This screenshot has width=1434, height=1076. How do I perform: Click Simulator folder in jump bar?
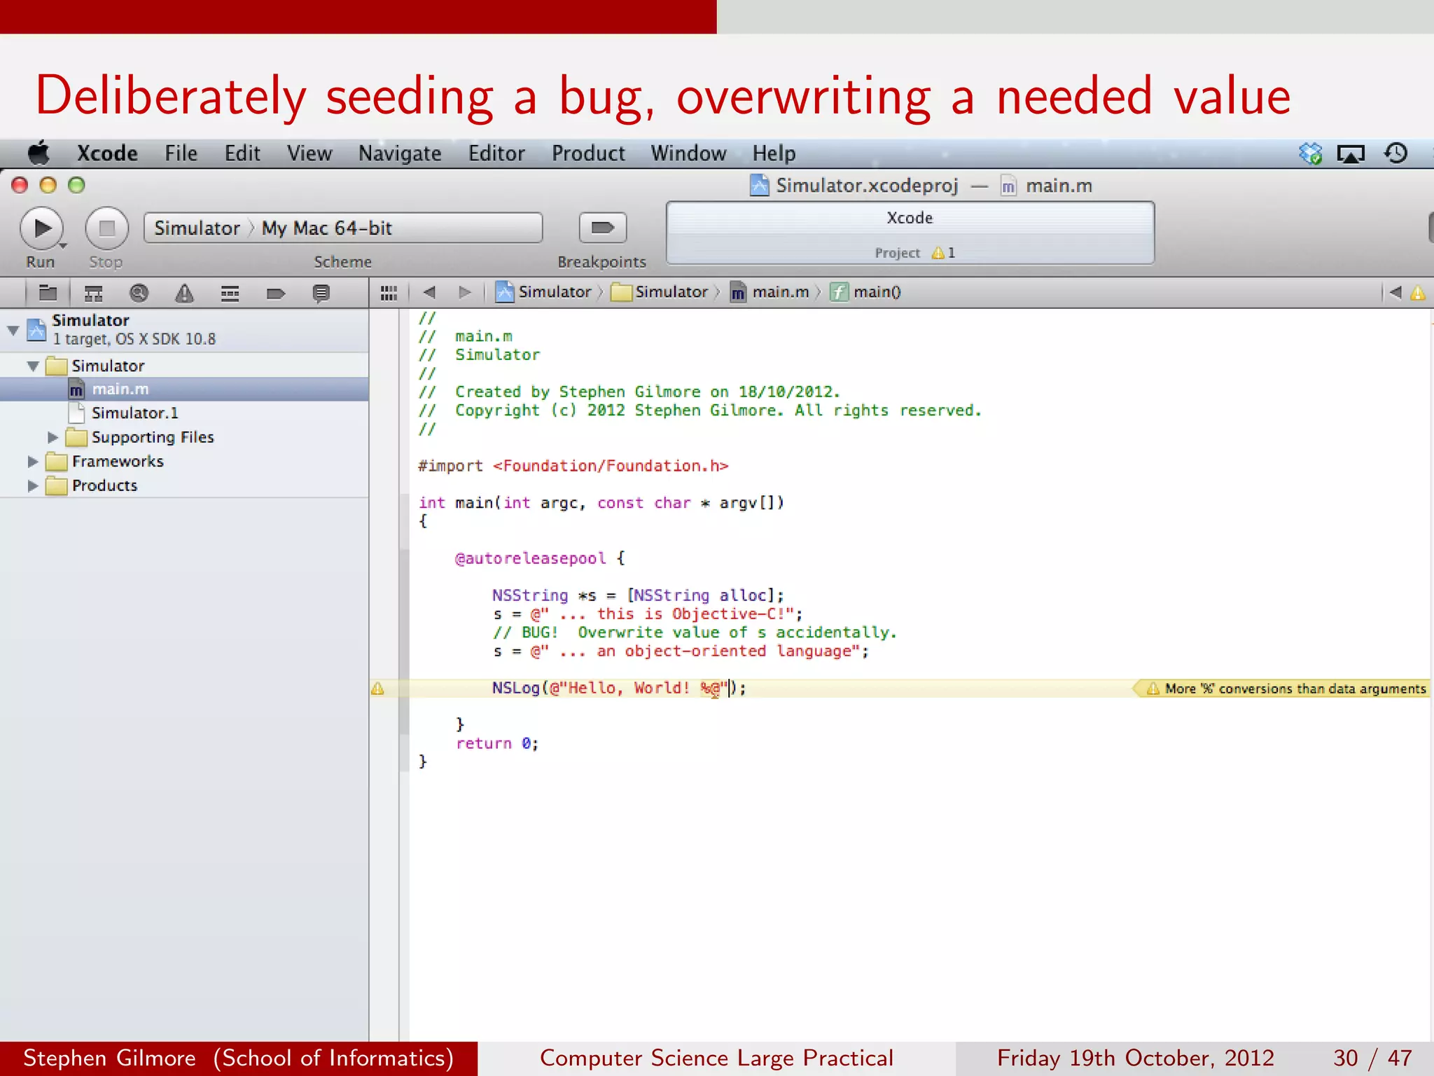pyautogui.click(x=660, y=292)
